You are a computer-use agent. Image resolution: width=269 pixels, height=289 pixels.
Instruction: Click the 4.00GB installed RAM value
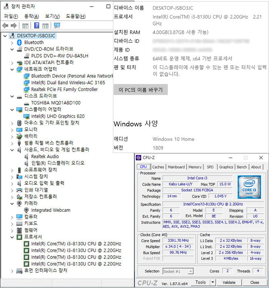180,32
